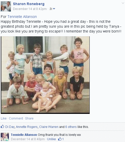Open Annette Rogers' profile from likes
Image resolution: width=125 pixels, height=142 pixels.
click(x=27, y=127)
